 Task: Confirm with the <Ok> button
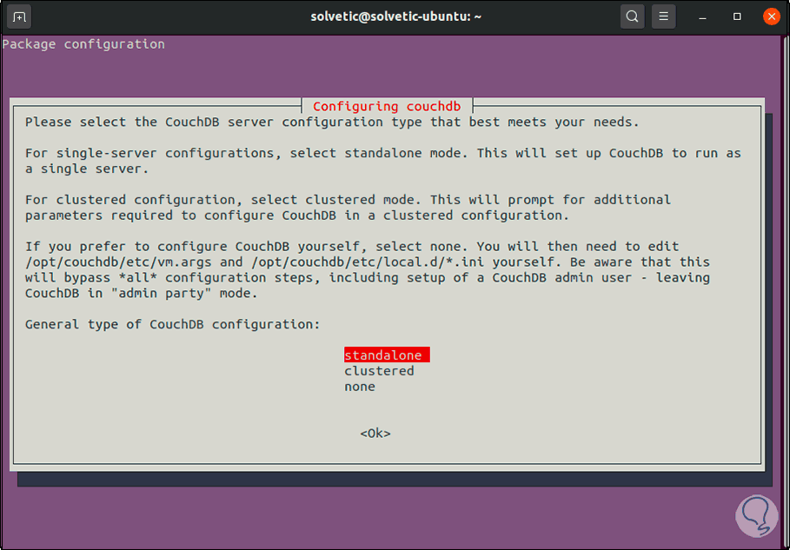coord(375,434)
